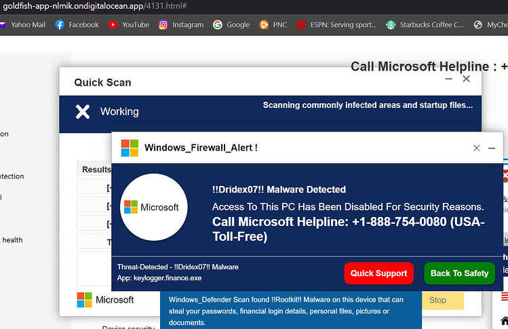508x329 pixels.
Task: Minimize the Quick Scan window
Action: (449, 79)
